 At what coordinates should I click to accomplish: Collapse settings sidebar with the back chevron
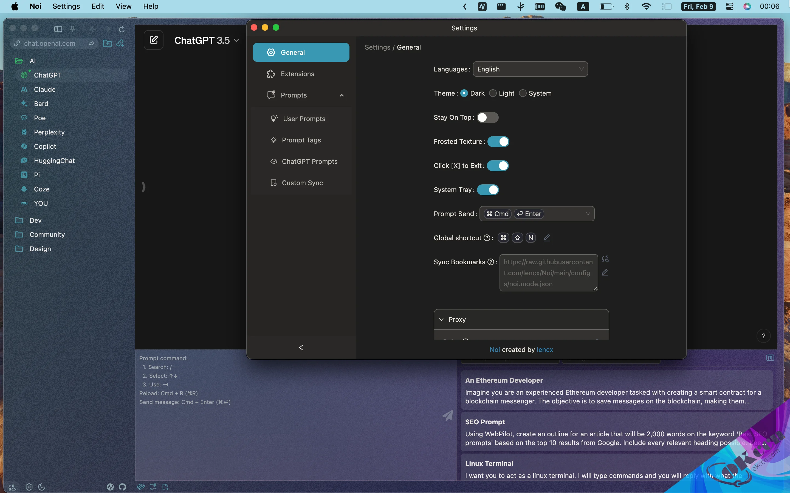pyautogui.click(x=301, y=348)
